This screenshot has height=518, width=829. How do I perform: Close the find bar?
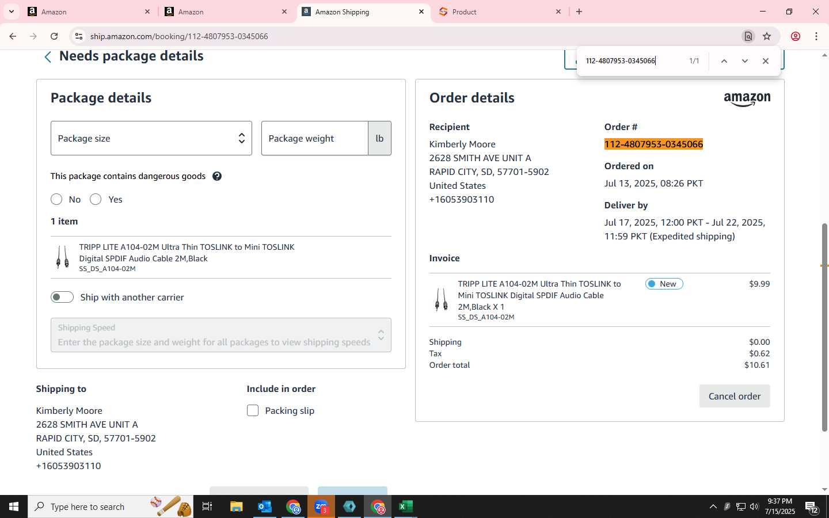766,61
